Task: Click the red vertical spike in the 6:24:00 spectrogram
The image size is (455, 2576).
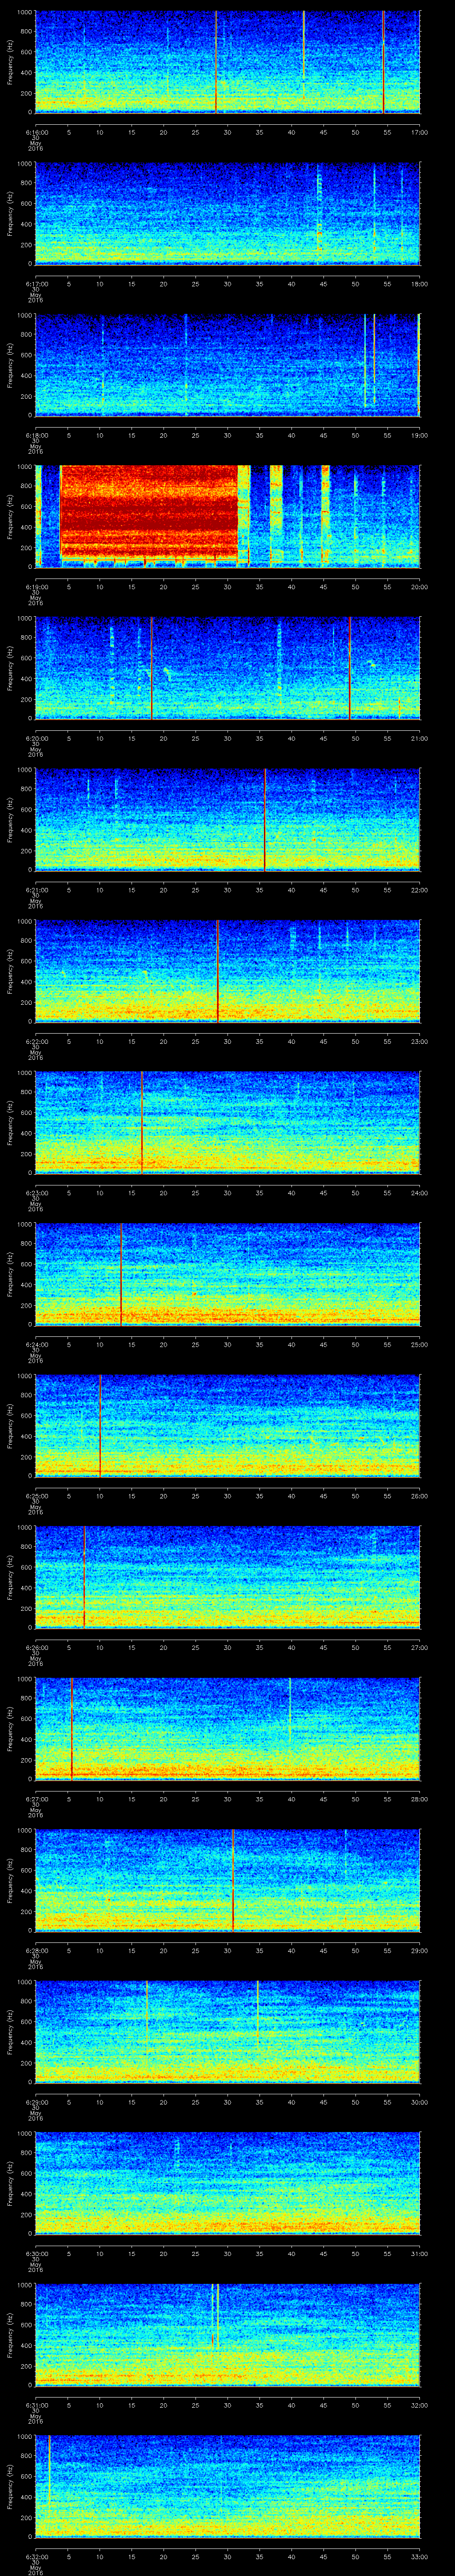Action: (121, 1273)
